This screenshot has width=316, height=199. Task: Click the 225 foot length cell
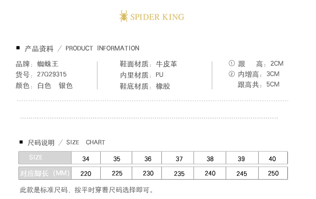tap(117, 173)
